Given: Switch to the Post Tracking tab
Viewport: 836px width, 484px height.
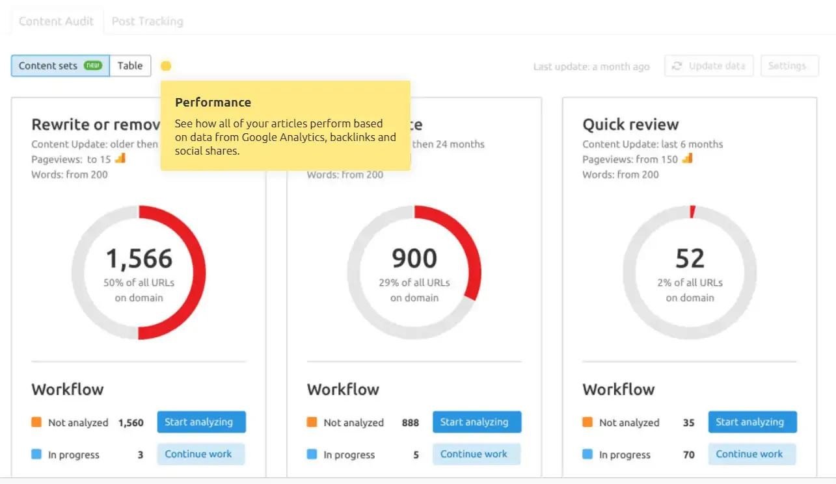Looking at the screenshot, I should [x=148, y=21].
